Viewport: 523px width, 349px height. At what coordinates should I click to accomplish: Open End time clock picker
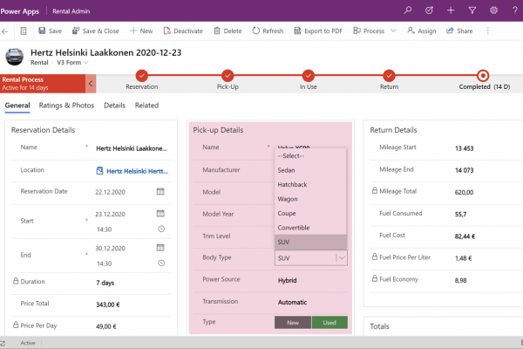[x=161, y=263]
